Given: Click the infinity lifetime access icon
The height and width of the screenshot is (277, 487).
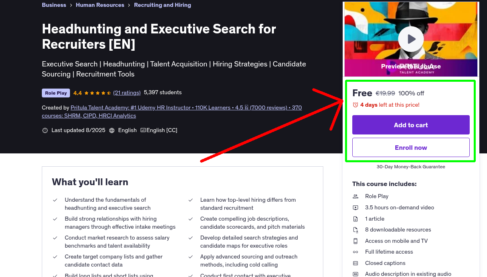Looking at the screenshot, I should pos(355,252).
